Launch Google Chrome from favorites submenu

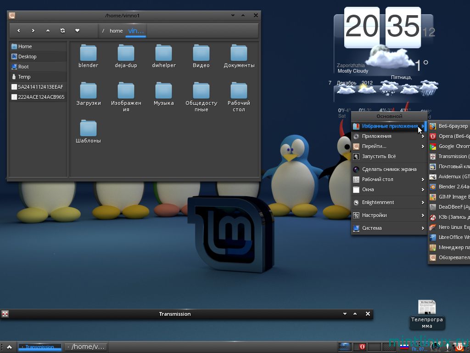tap(449, 146)
